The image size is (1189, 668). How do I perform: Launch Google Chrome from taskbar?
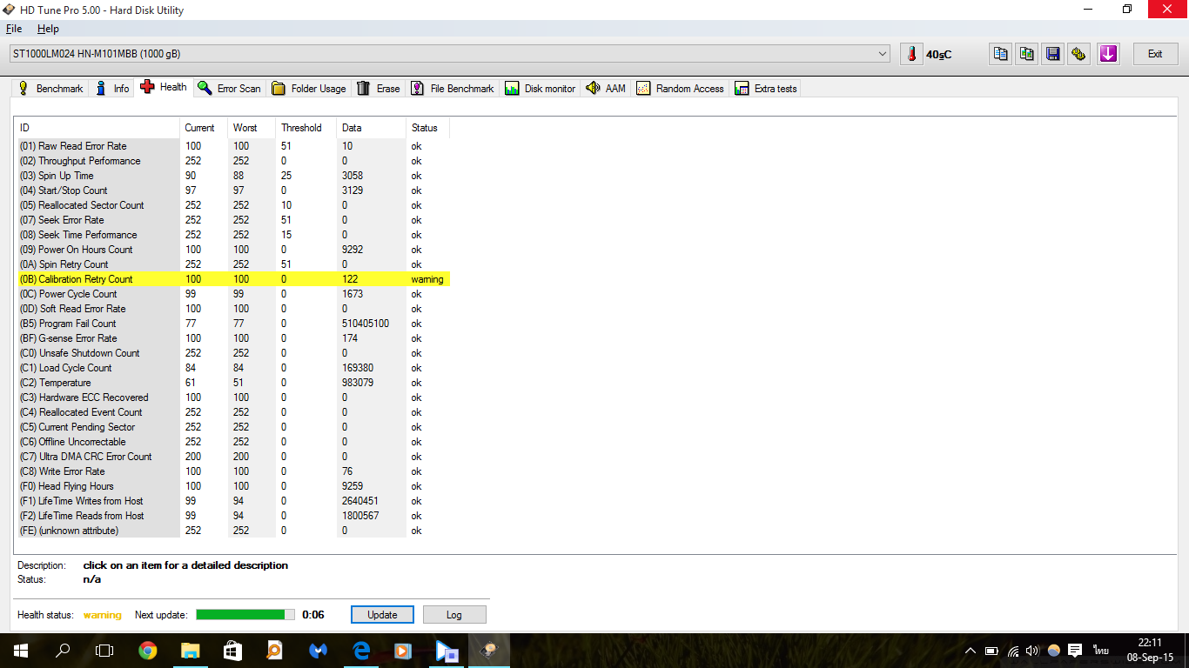[148, 650]
